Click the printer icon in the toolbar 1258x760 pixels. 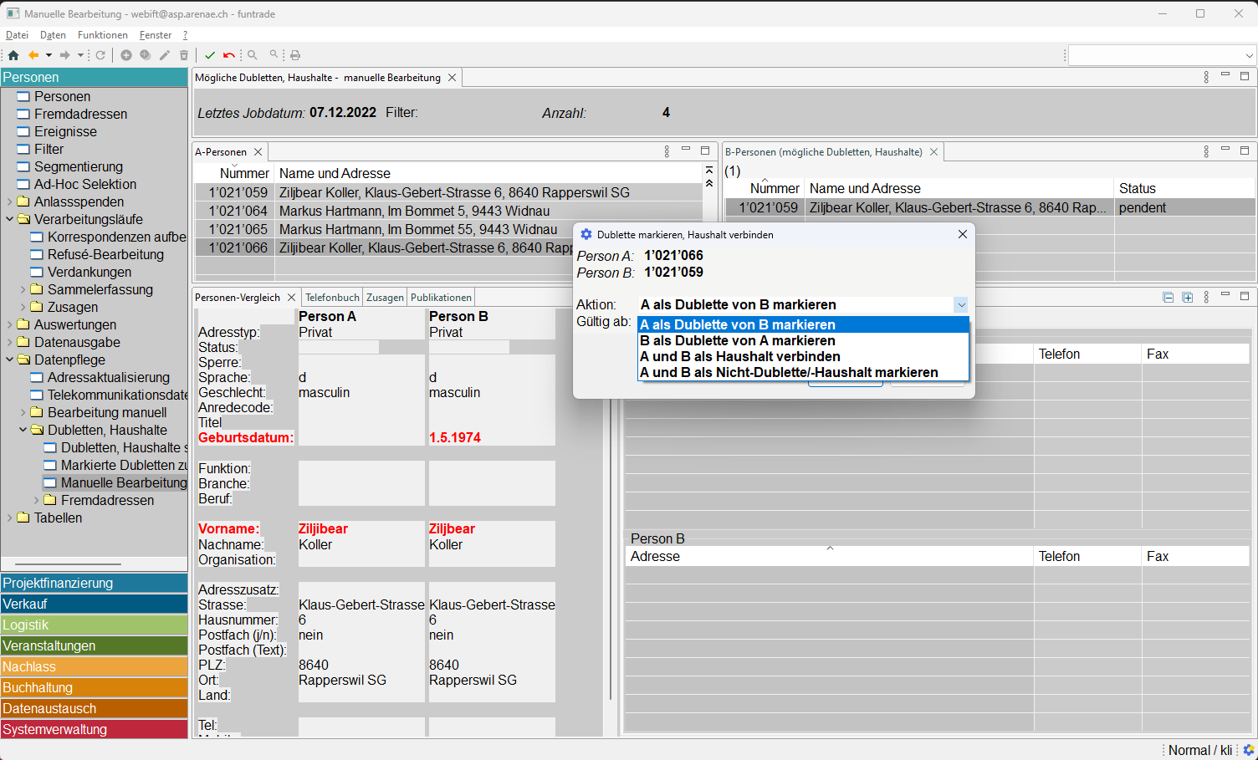pyautogui.click(x=295, y=55)
